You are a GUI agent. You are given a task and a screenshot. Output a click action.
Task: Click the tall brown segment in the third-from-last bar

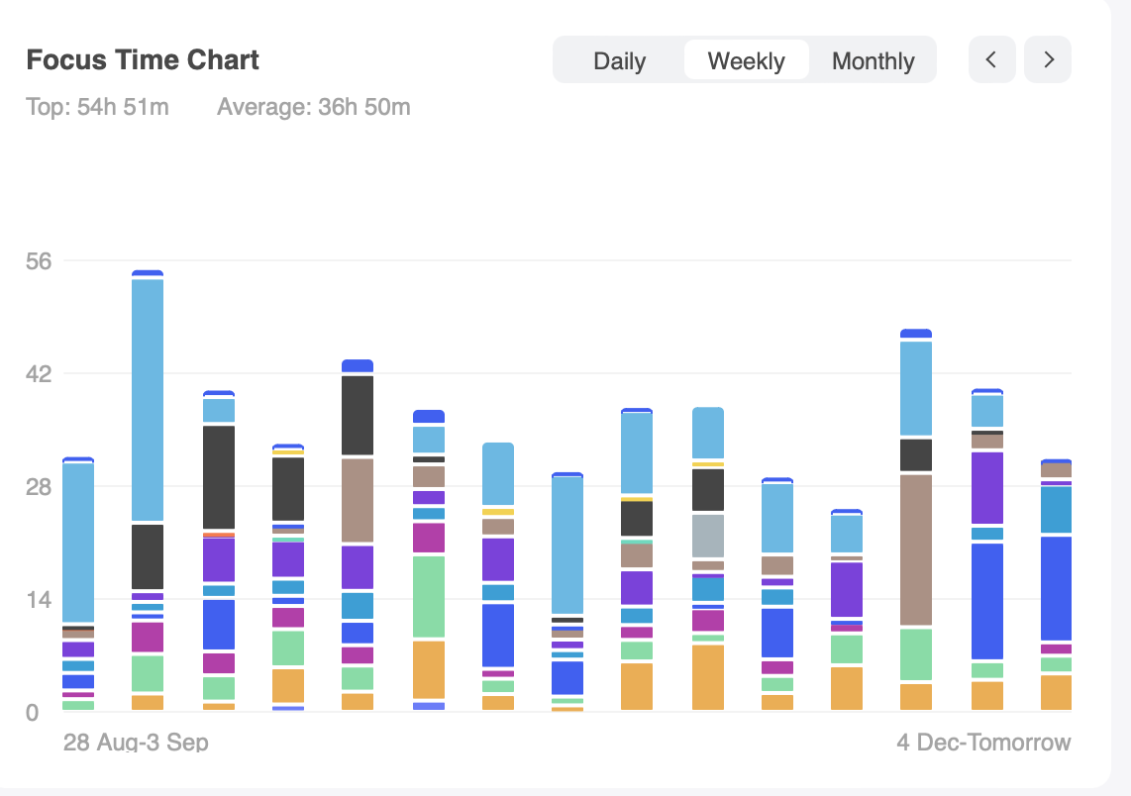(x=916, y=549)
